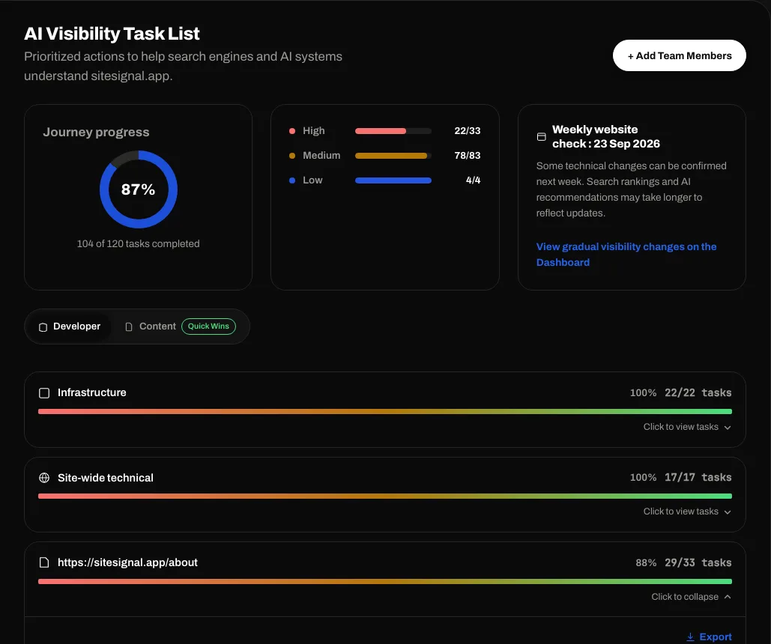Click the '29/33 tasks' count
This screenshot has width=771, height=644.
click(698, 562)
